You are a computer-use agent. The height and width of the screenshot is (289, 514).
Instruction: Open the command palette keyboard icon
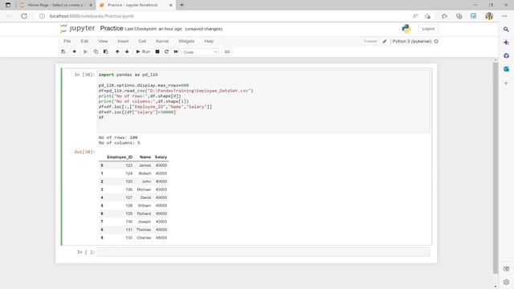[x=226, y=51]
